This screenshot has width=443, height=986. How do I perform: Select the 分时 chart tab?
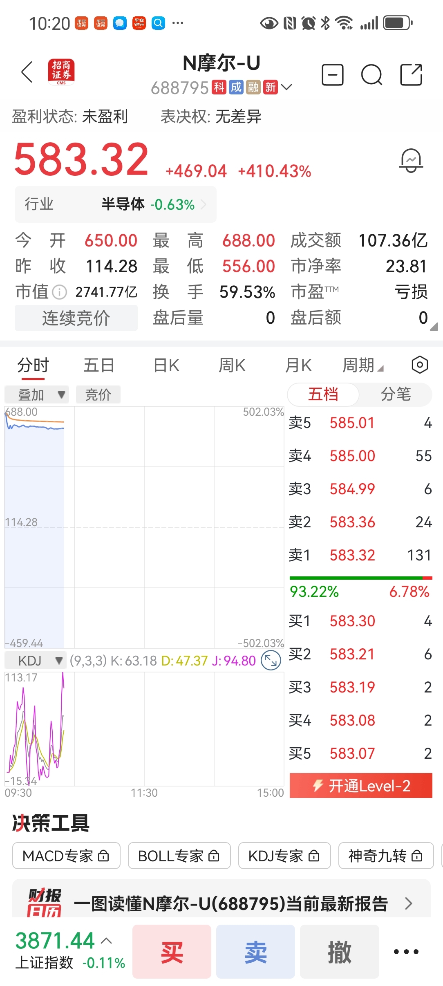pyautogui.click(x=33, y=365)
